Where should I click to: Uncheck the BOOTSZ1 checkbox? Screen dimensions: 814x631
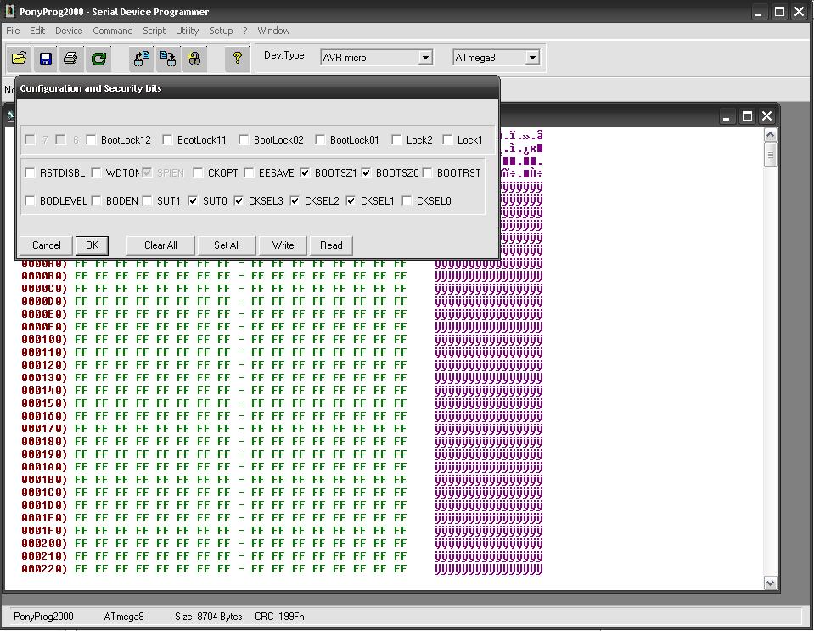305,173
